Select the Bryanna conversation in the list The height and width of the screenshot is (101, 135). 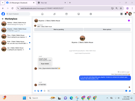16,30
